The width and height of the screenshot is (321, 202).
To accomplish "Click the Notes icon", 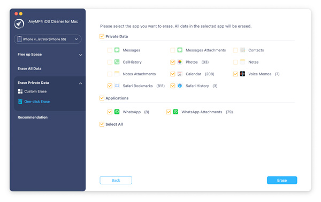I will click(242, 62).
